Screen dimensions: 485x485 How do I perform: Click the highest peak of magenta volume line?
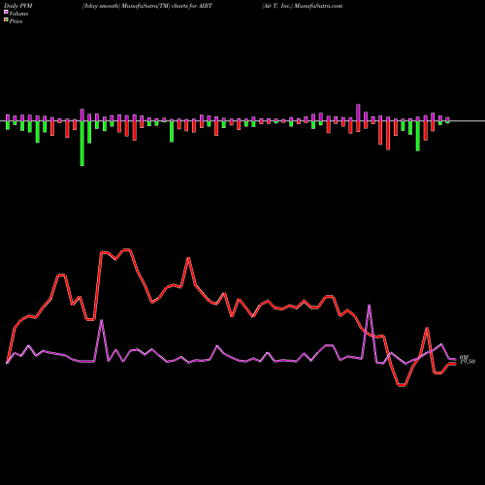[x=370, y=306]
